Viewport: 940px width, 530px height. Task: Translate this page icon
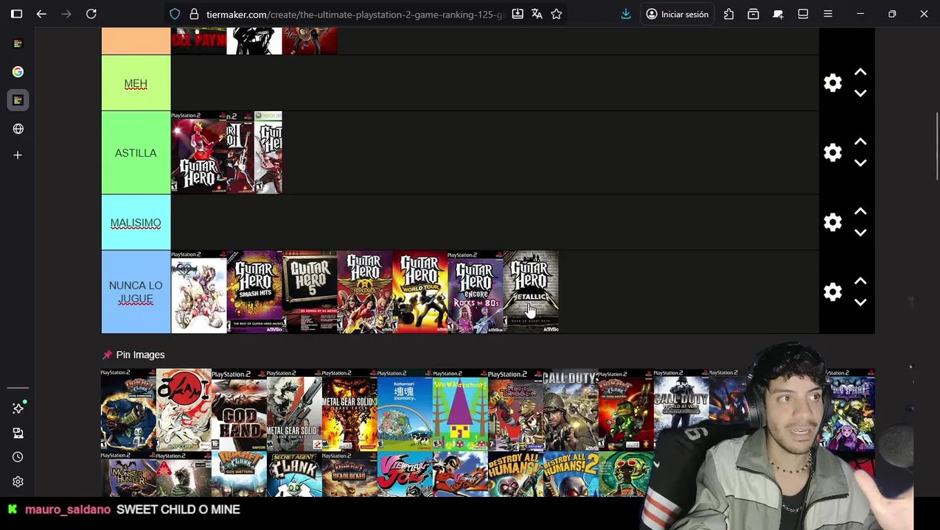click(537, 14)
